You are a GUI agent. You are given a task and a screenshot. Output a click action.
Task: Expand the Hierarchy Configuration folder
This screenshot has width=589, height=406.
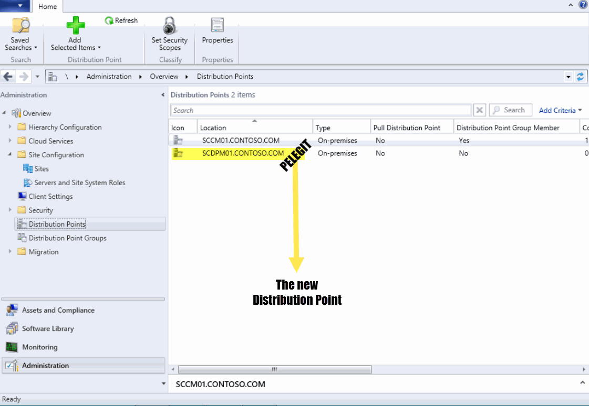(x=10, y=127)
